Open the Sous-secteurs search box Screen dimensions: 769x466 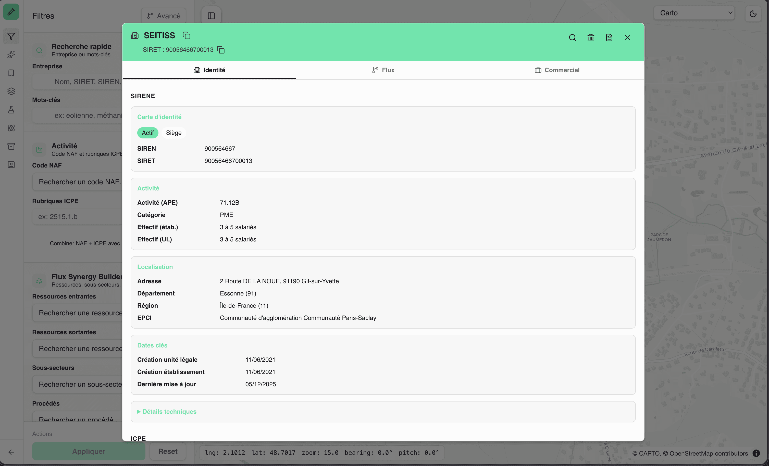(x=77, y=384)
